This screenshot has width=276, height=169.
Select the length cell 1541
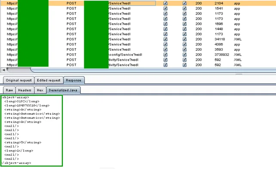(x=219, y=8)
